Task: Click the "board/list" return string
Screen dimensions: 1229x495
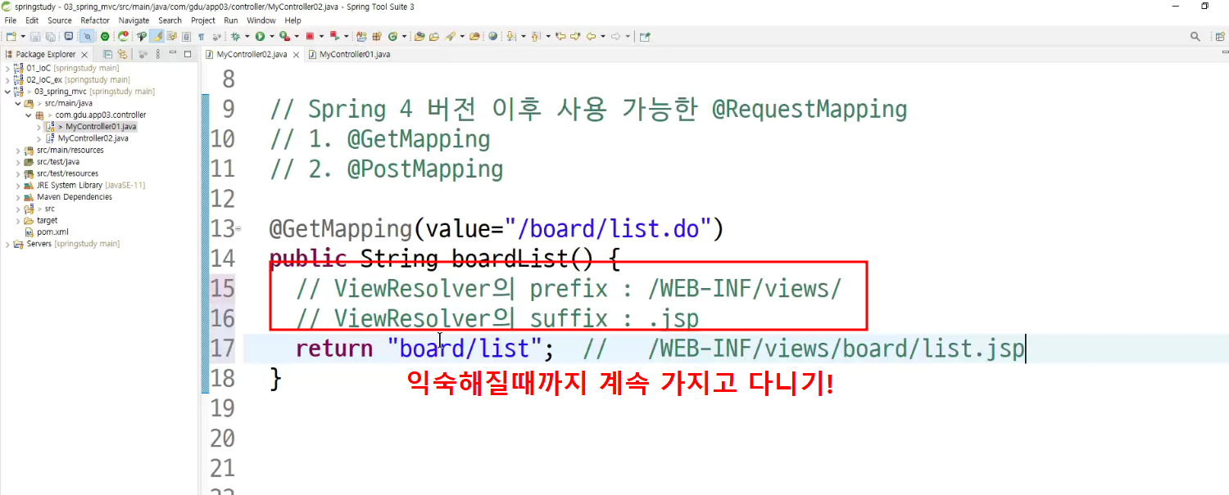Action: click(x=465, y=349)
